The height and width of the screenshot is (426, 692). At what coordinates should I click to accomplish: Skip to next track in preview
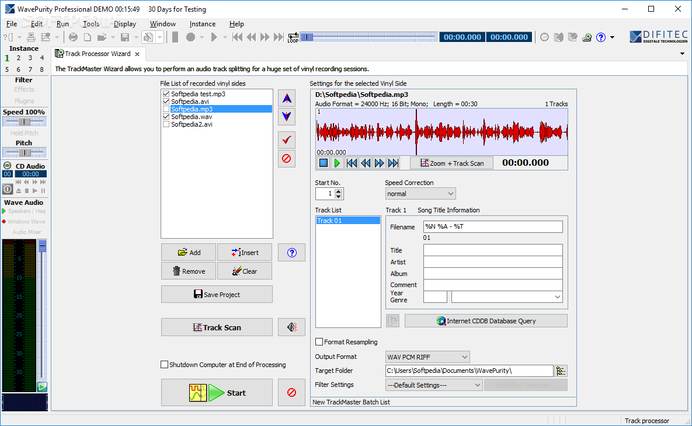[393, 163]
